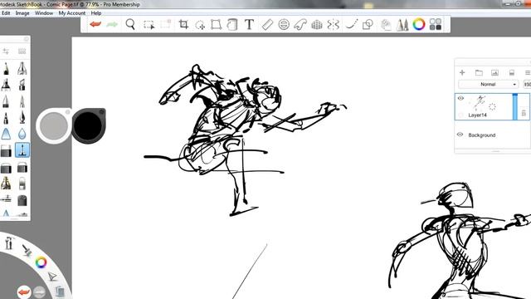Select the water drop blur brush
The height and width of the screenshot is (299, 531).
click(x=22, y=134)
